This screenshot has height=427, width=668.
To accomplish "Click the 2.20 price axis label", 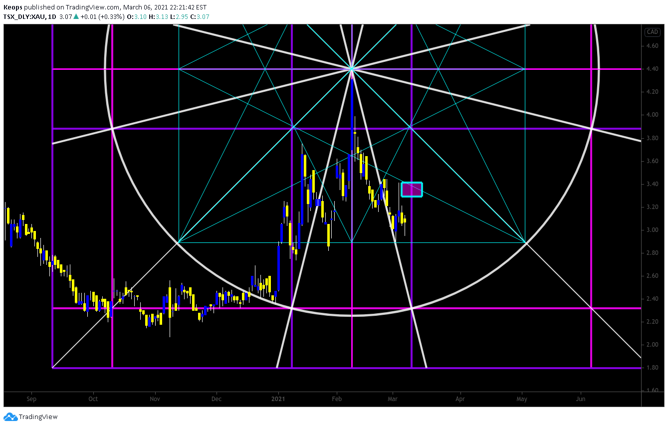I will [652, 322].
